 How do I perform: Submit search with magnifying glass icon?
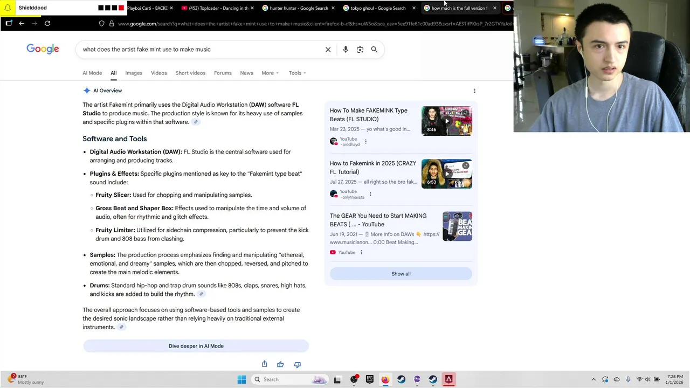(x=374, y=50)
